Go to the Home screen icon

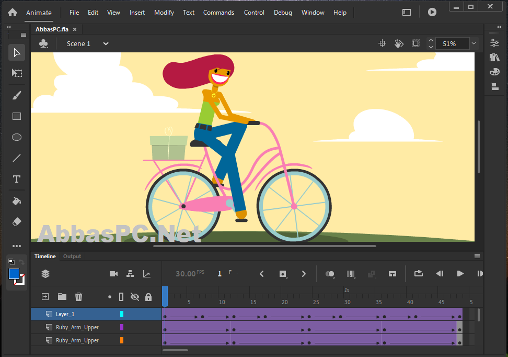[x=13, y=13]
